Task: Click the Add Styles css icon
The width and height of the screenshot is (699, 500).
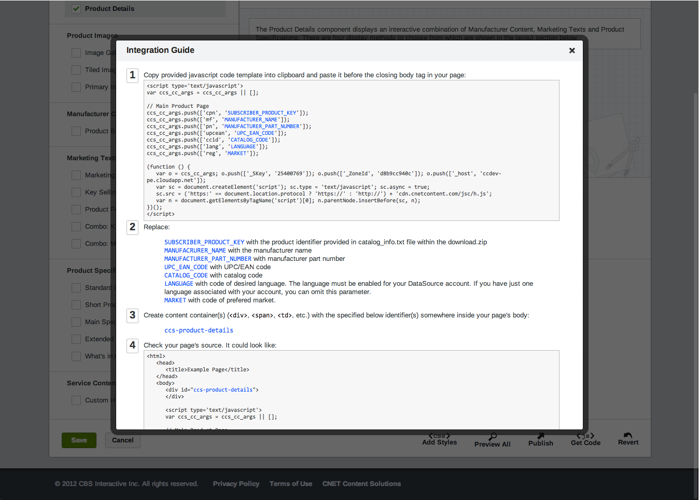Action: tap(439, 436)
